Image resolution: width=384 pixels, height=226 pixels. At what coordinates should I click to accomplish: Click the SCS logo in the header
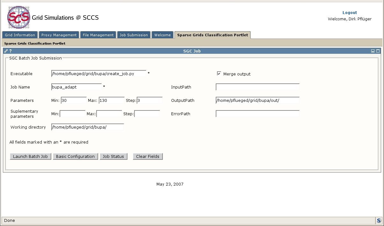point(19,17)
